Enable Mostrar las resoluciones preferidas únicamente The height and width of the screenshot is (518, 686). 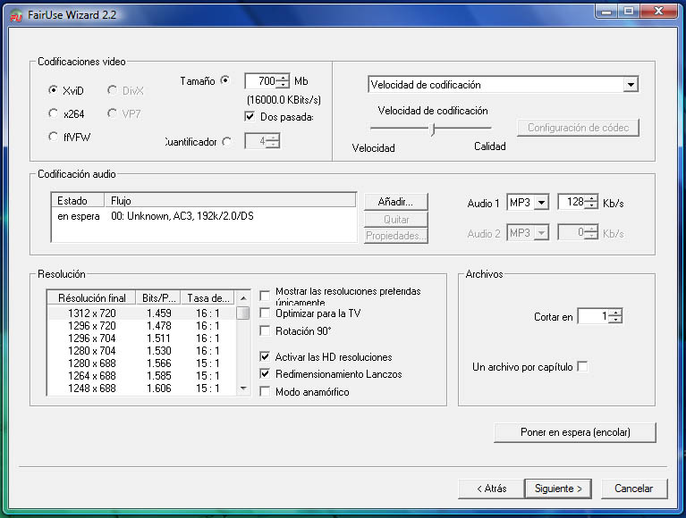pos(265,296)
